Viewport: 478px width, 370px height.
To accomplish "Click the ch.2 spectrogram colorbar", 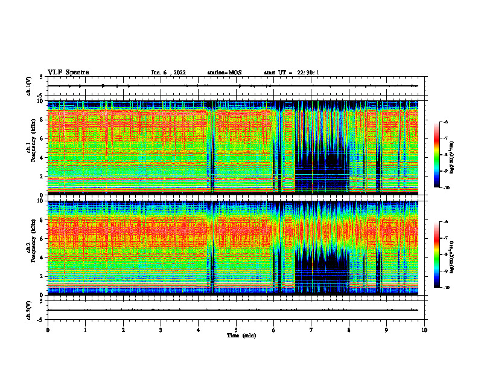I will pyautogui.click(x=437, y=255).
